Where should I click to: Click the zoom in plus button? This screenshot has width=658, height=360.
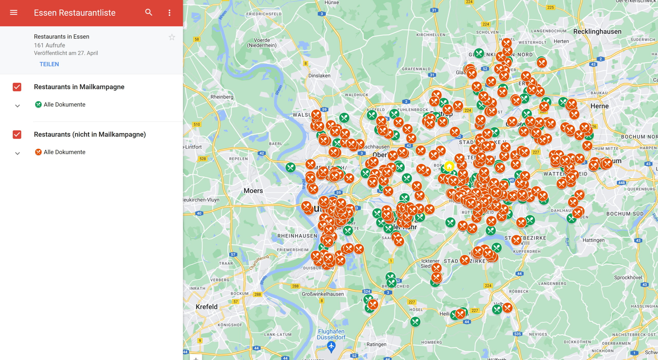point(196,358)
